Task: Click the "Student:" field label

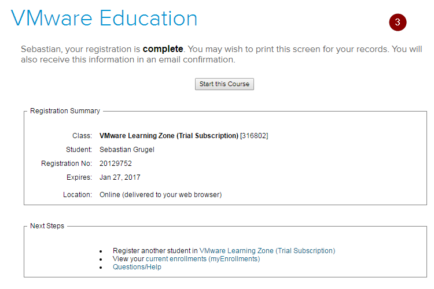Action: 79,150
